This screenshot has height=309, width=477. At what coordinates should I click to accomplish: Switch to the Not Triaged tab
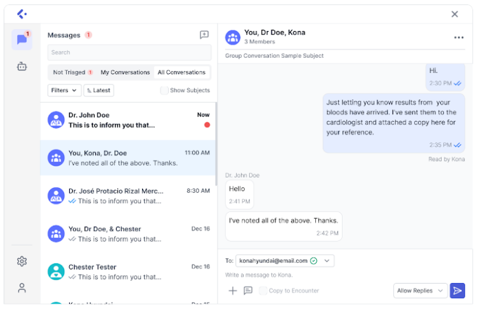coord(72,72)
